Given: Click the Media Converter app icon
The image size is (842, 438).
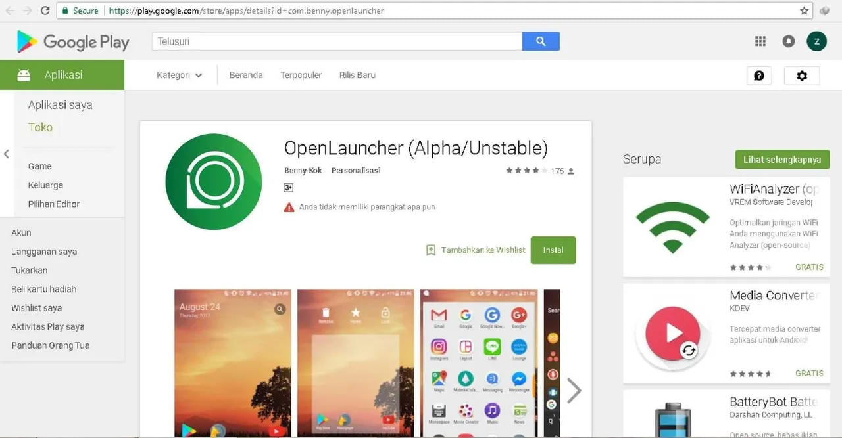Looking at the screenshot, I should 672,334.
